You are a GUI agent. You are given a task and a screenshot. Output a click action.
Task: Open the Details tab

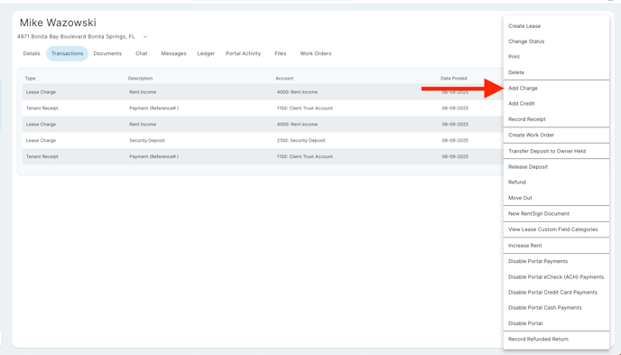[x=32, y=53]
